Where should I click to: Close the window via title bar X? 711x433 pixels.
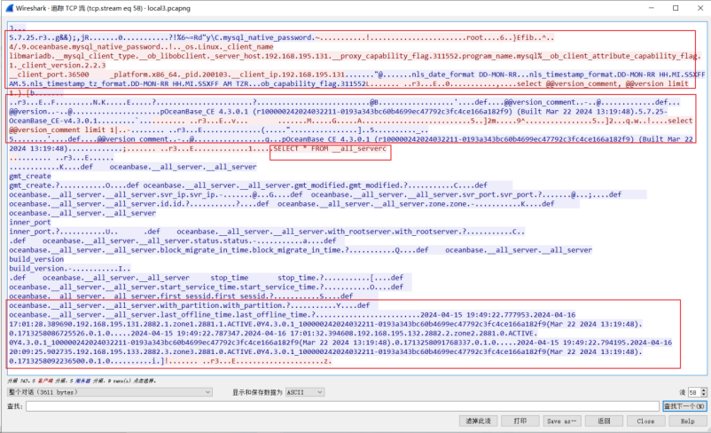(x=700, y=8)
